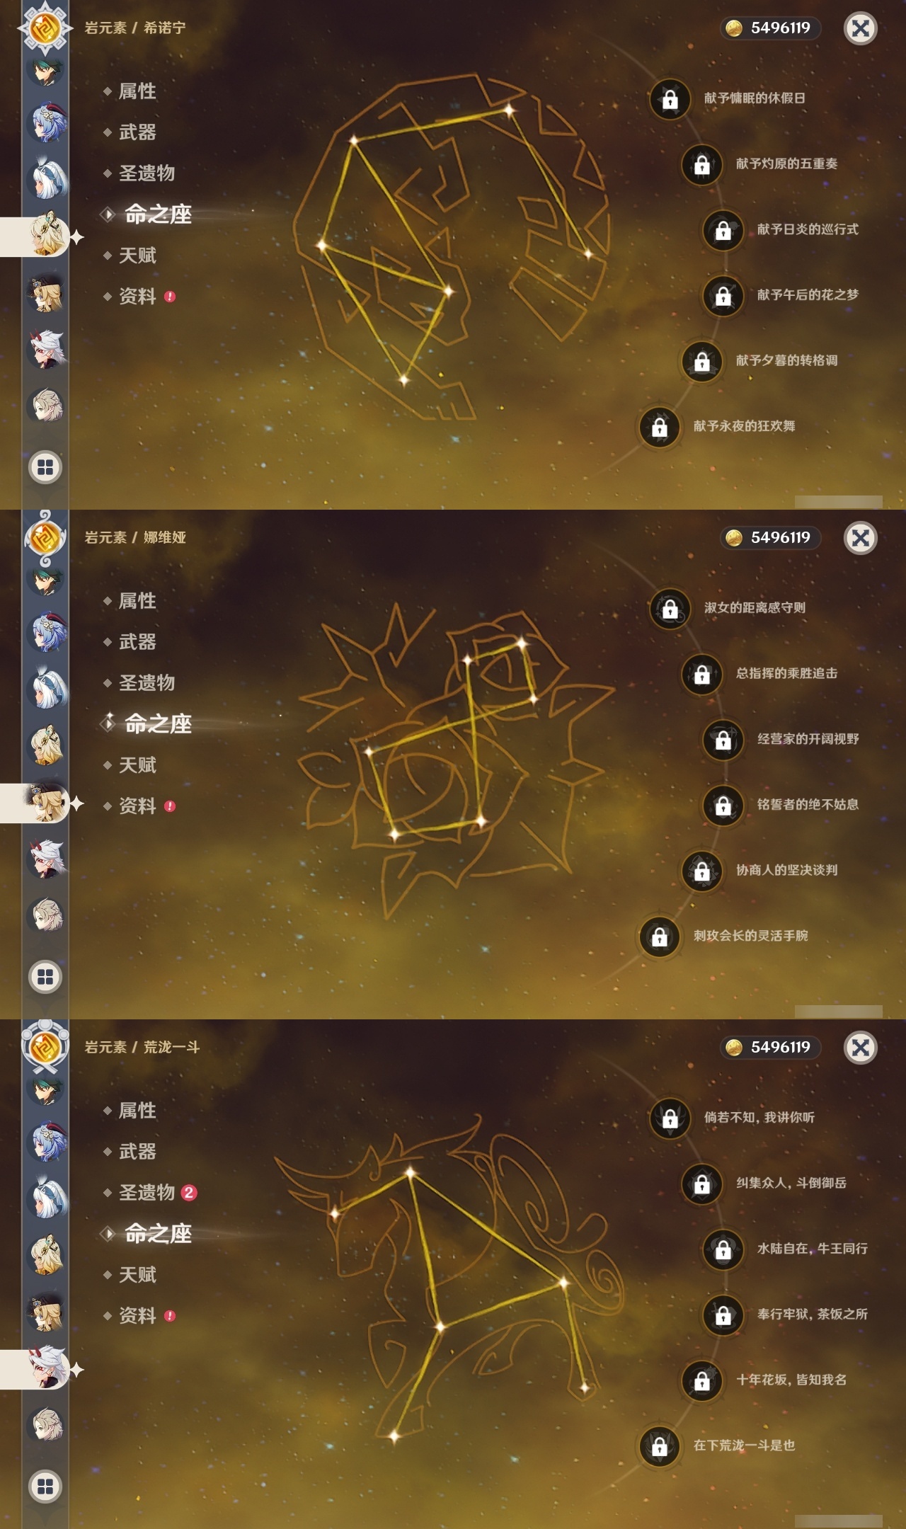Screen dimensions: 906x1529
Task: Click the 十年花坂, 皆知我名 label
Action: click(791, 1380)
